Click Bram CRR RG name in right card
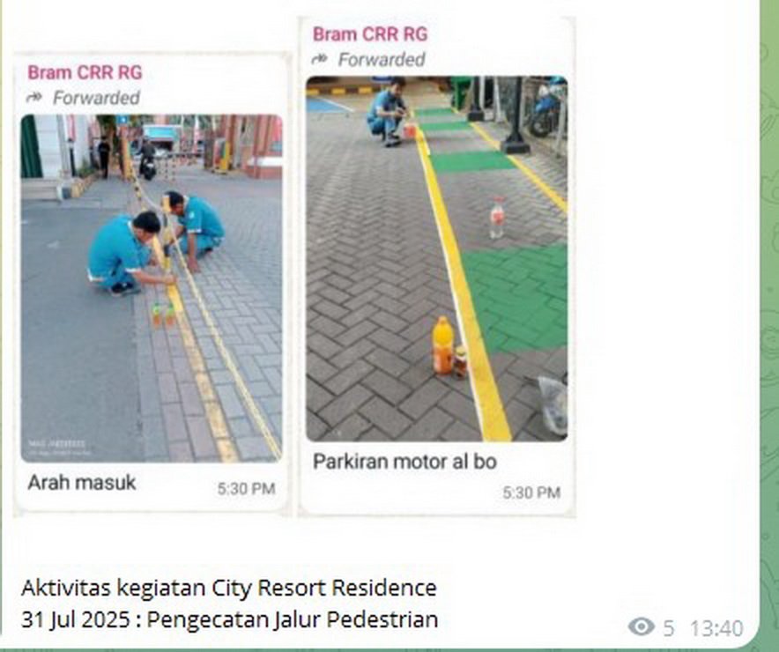Screen dimensions: 779x652 click(x=370, y=34)
